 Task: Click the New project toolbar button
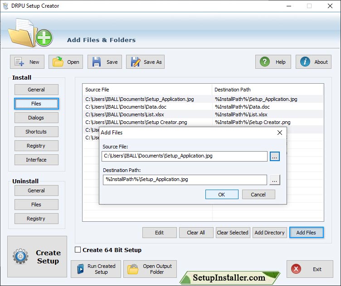click(x=27, y=62)
